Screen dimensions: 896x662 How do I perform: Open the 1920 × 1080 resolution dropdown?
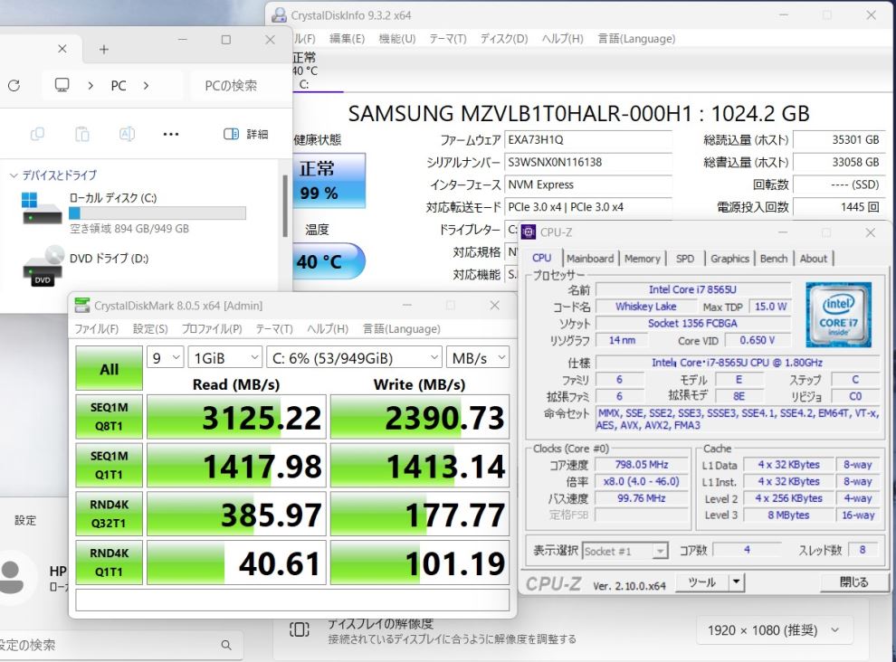tap(775, 630)
